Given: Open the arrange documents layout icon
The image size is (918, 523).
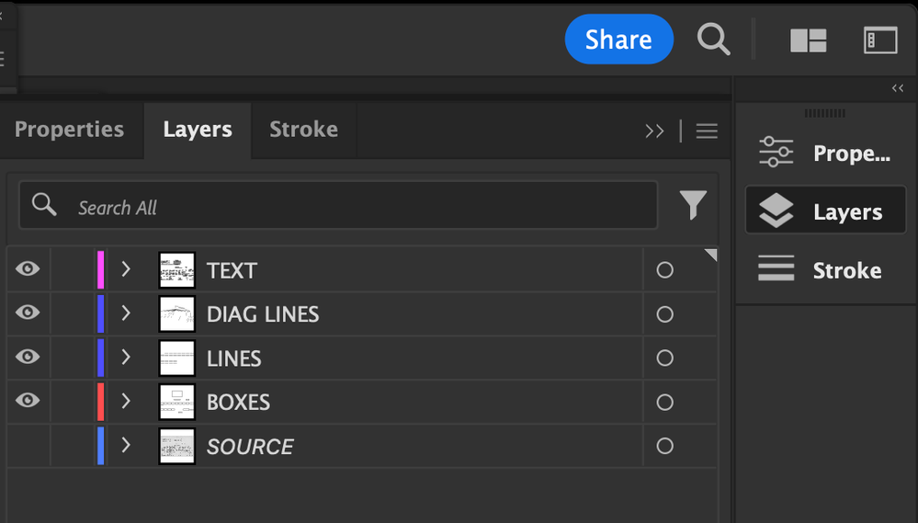Looking at the screenshot, I should click(809, 40).
